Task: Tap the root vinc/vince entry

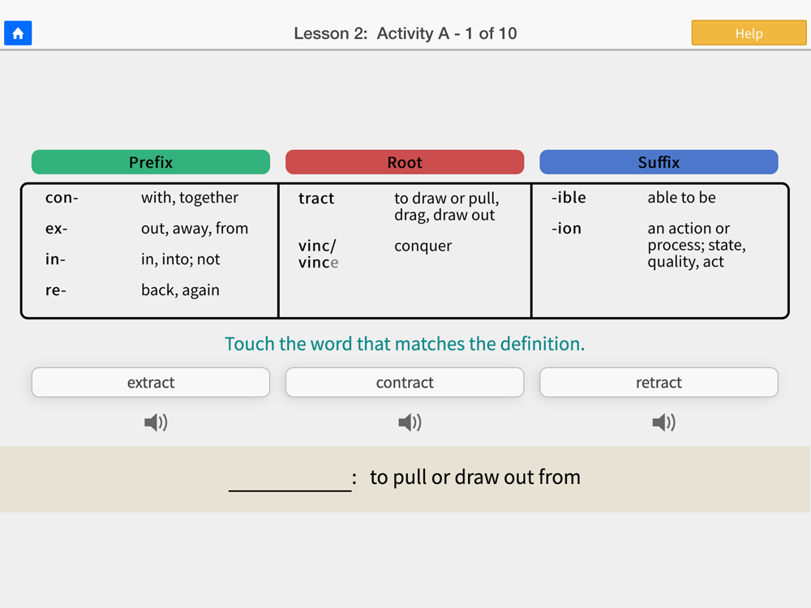Action: tap(318, 254)
